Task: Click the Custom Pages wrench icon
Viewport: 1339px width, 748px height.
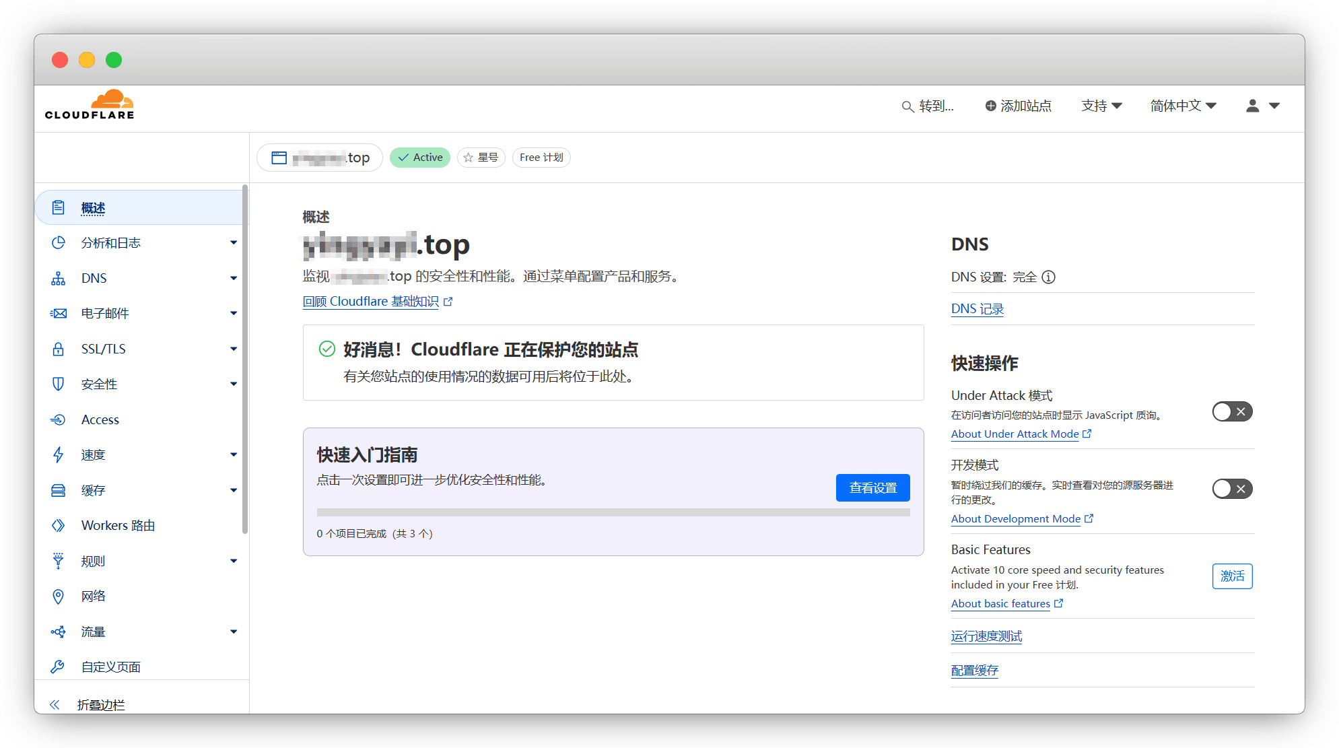Action: point(59,667)
